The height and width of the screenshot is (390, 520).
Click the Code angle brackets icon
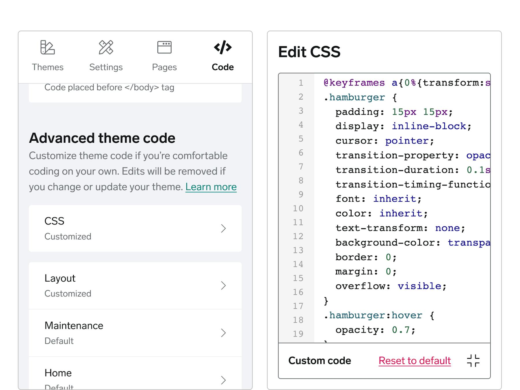click(x=223, y=47)
